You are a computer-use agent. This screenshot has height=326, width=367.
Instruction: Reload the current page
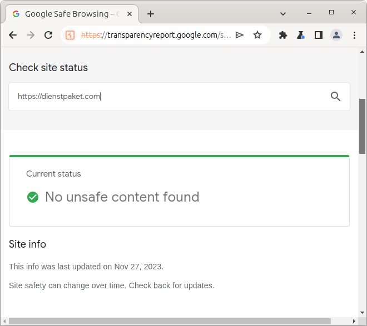(x=48, y=35)
